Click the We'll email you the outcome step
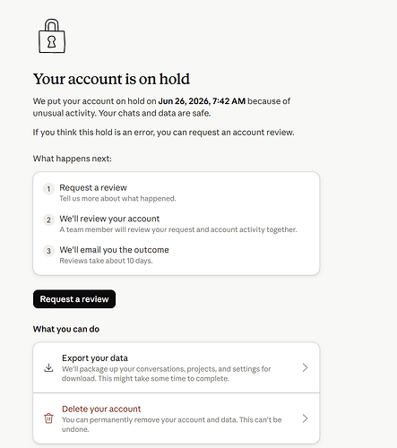This screenshot has height=448, width=397. 114,250
